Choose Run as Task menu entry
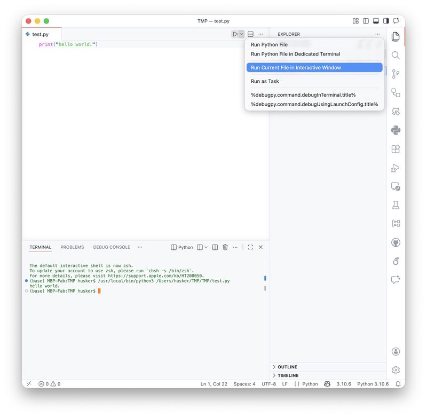The width and height of the screenshot is (427, 417). click(314, 81)
